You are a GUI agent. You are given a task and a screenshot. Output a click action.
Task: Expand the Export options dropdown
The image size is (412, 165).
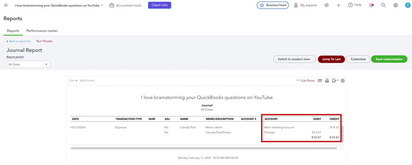[x=335, y=81]
